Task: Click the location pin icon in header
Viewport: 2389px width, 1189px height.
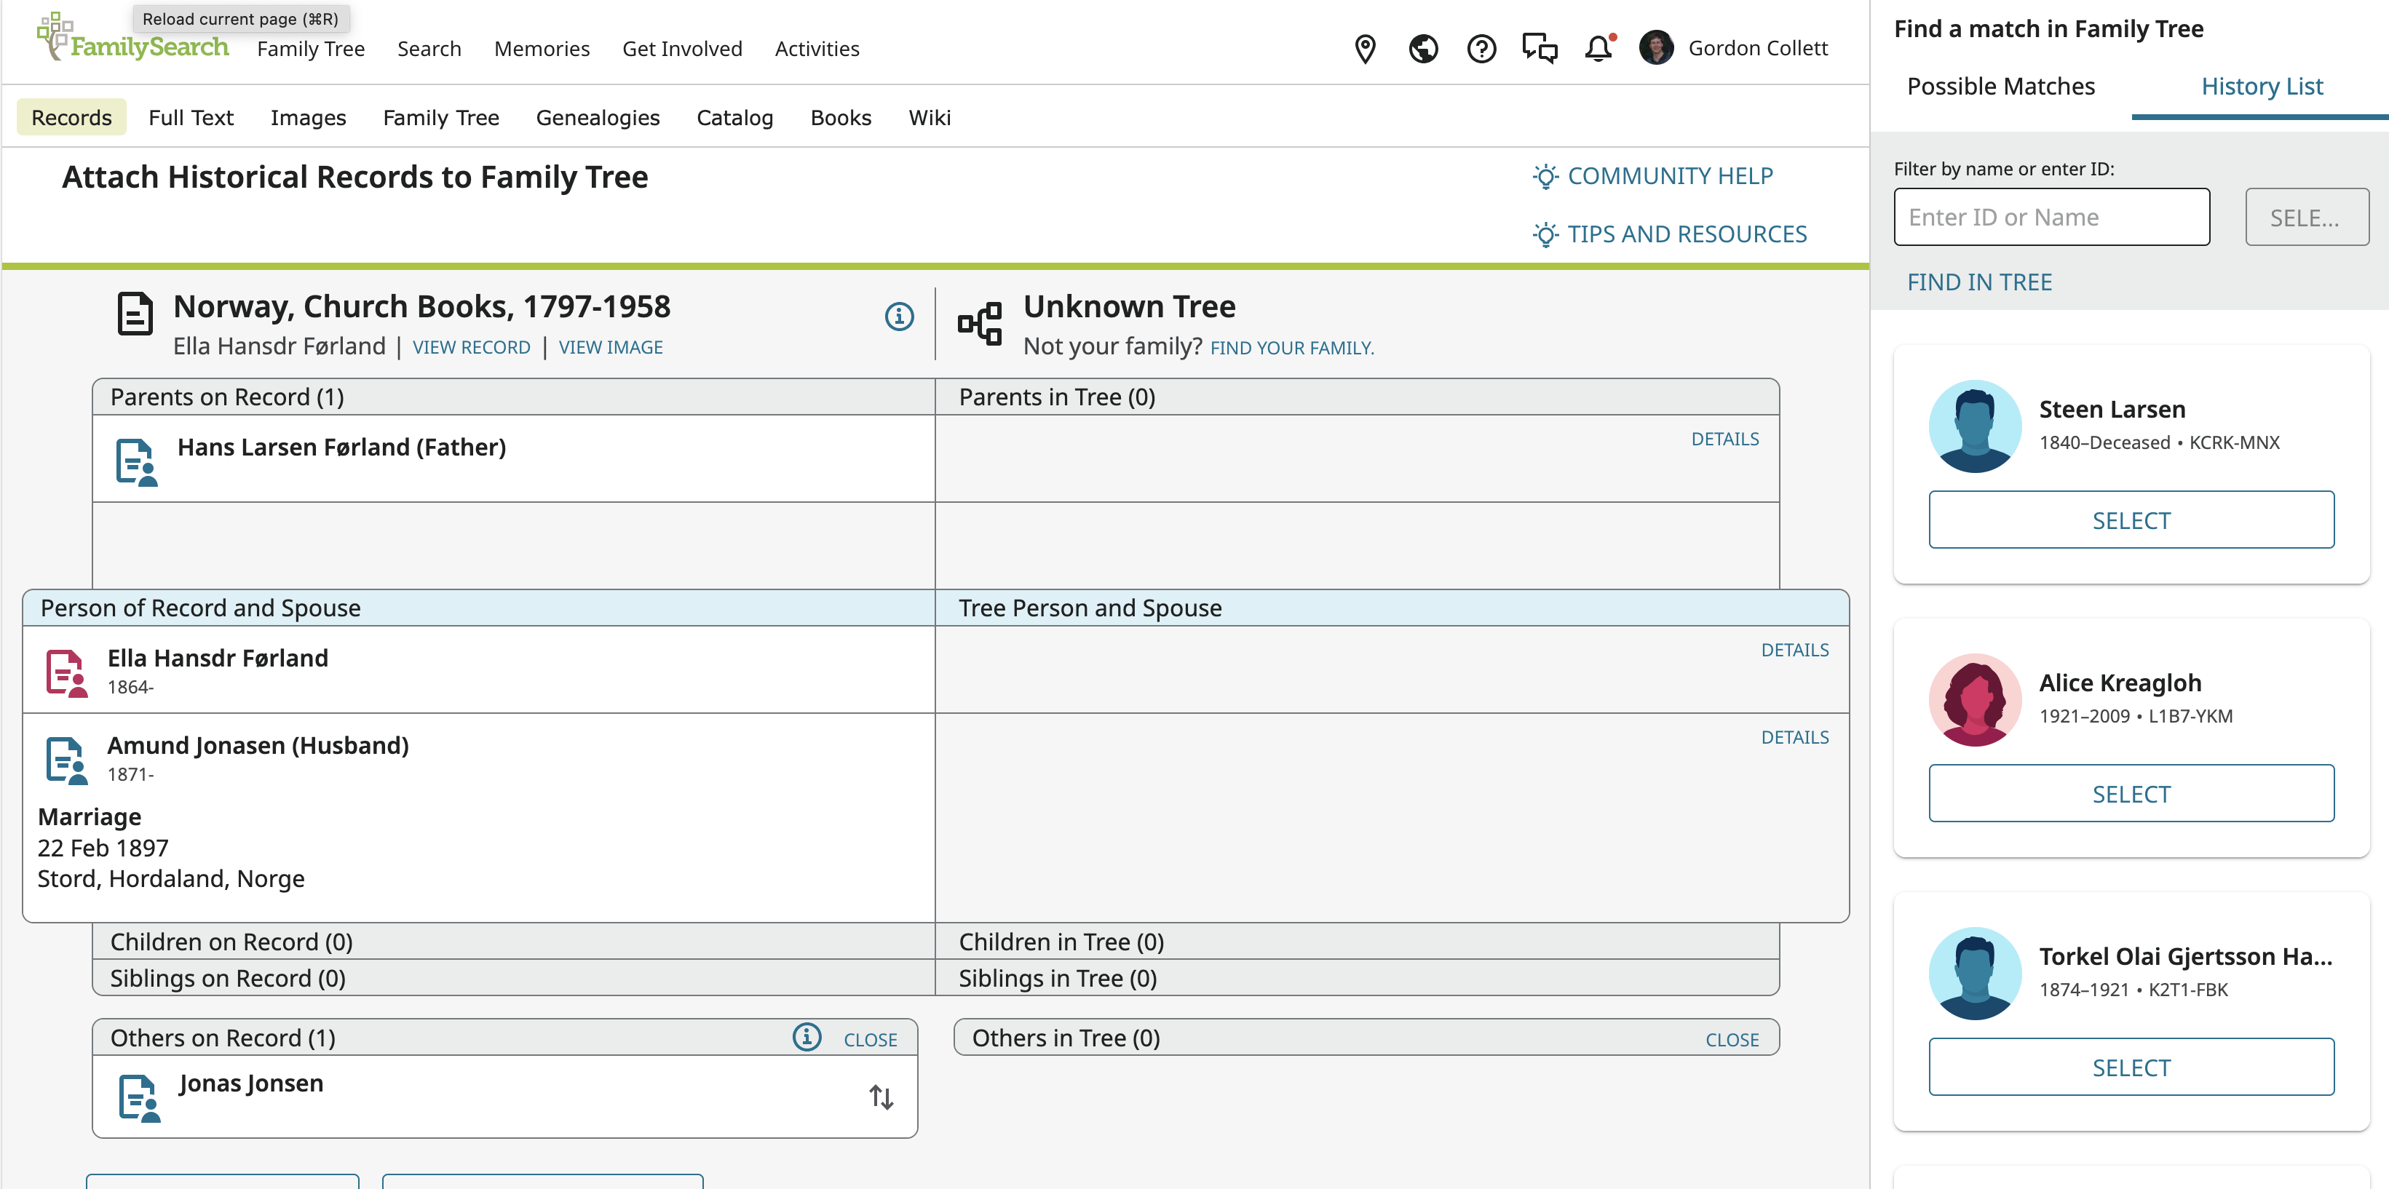Action: click(1364, 48)
